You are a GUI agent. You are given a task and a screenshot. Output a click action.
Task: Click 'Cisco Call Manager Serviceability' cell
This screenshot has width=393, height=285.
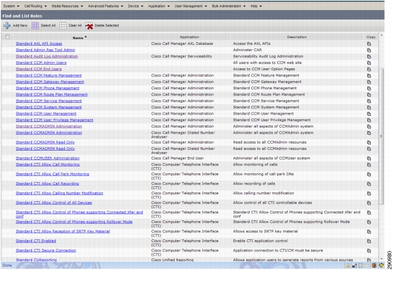point(181,57)
